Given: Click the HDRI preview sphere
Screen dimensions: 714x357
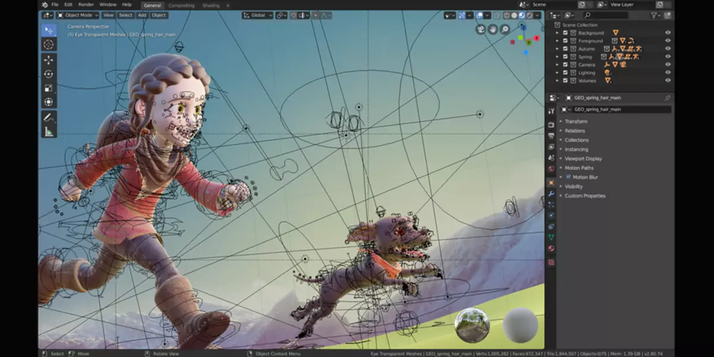Looking at the screenshot, I should 472,325.
